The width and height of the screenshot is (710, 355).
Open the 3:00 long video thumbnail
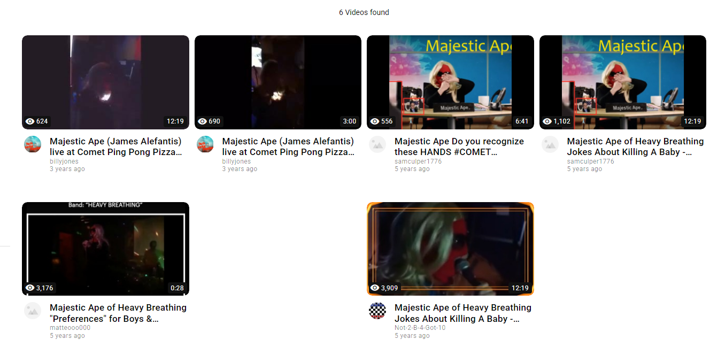pyautogui.click(x=278, y=82)
